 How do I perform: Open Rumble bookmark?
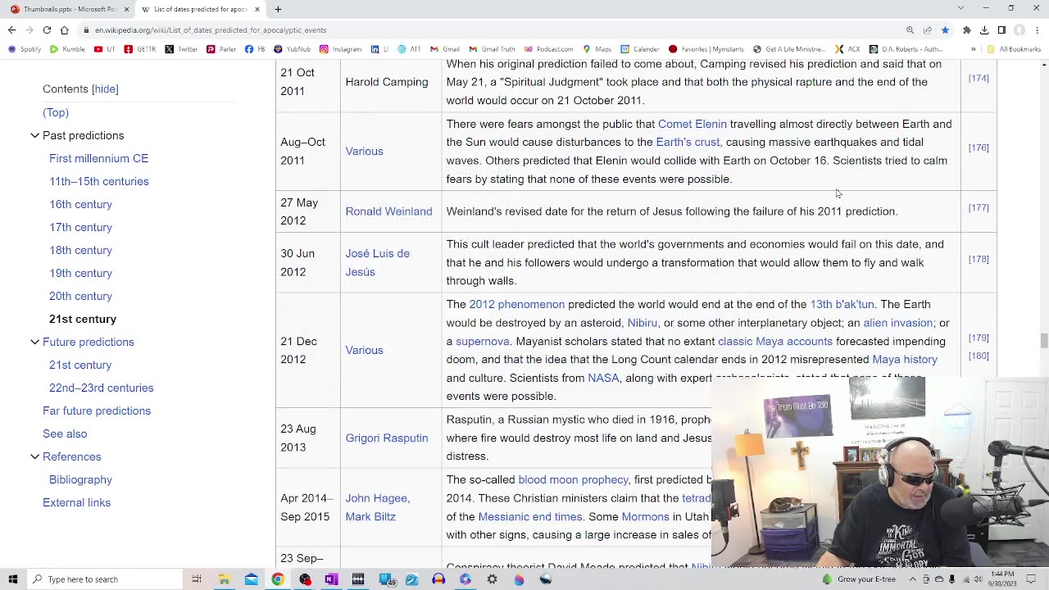tap(67, 49)
